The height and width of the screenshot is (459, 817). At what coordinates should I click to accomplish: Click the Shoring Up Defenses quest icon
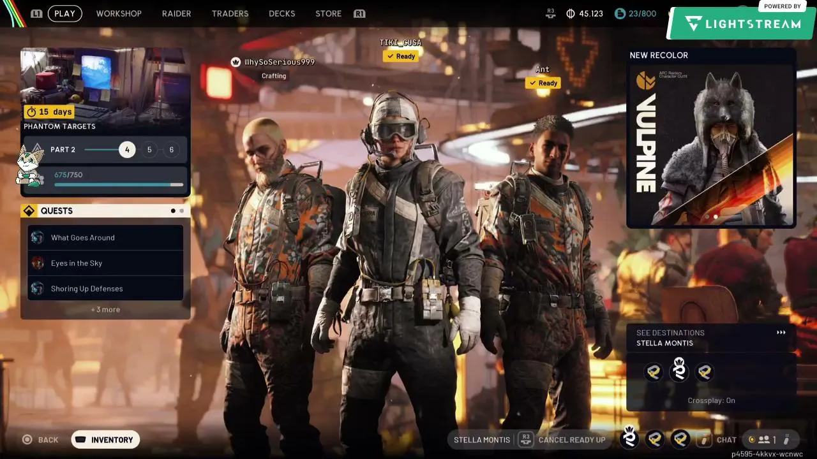click(38, 289)
